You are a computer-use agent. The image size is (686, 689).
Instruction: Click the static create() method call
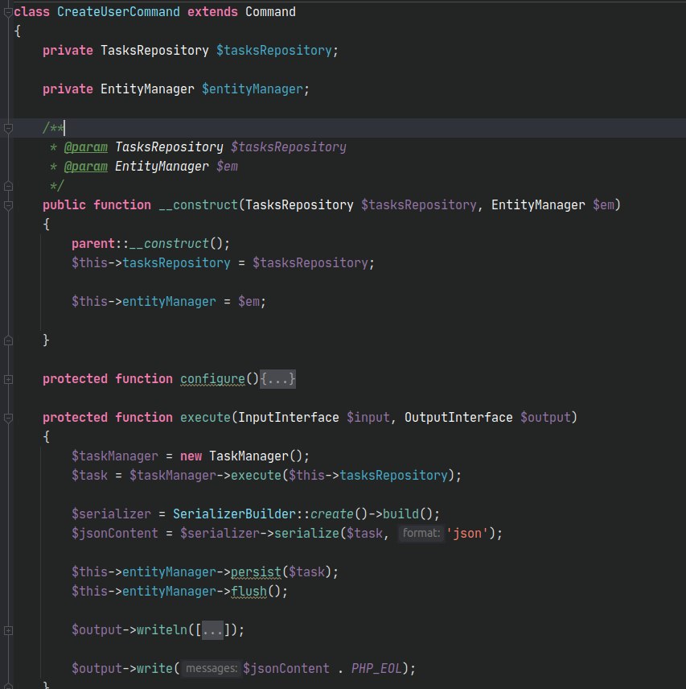[x=332, y=514]
